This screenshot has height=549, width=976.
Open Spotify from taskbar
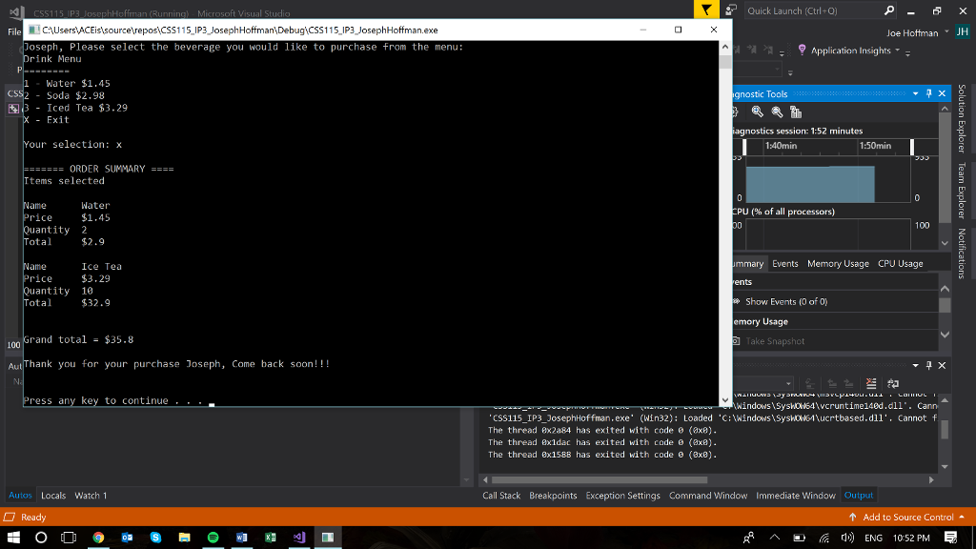click(x=213, y=538)
